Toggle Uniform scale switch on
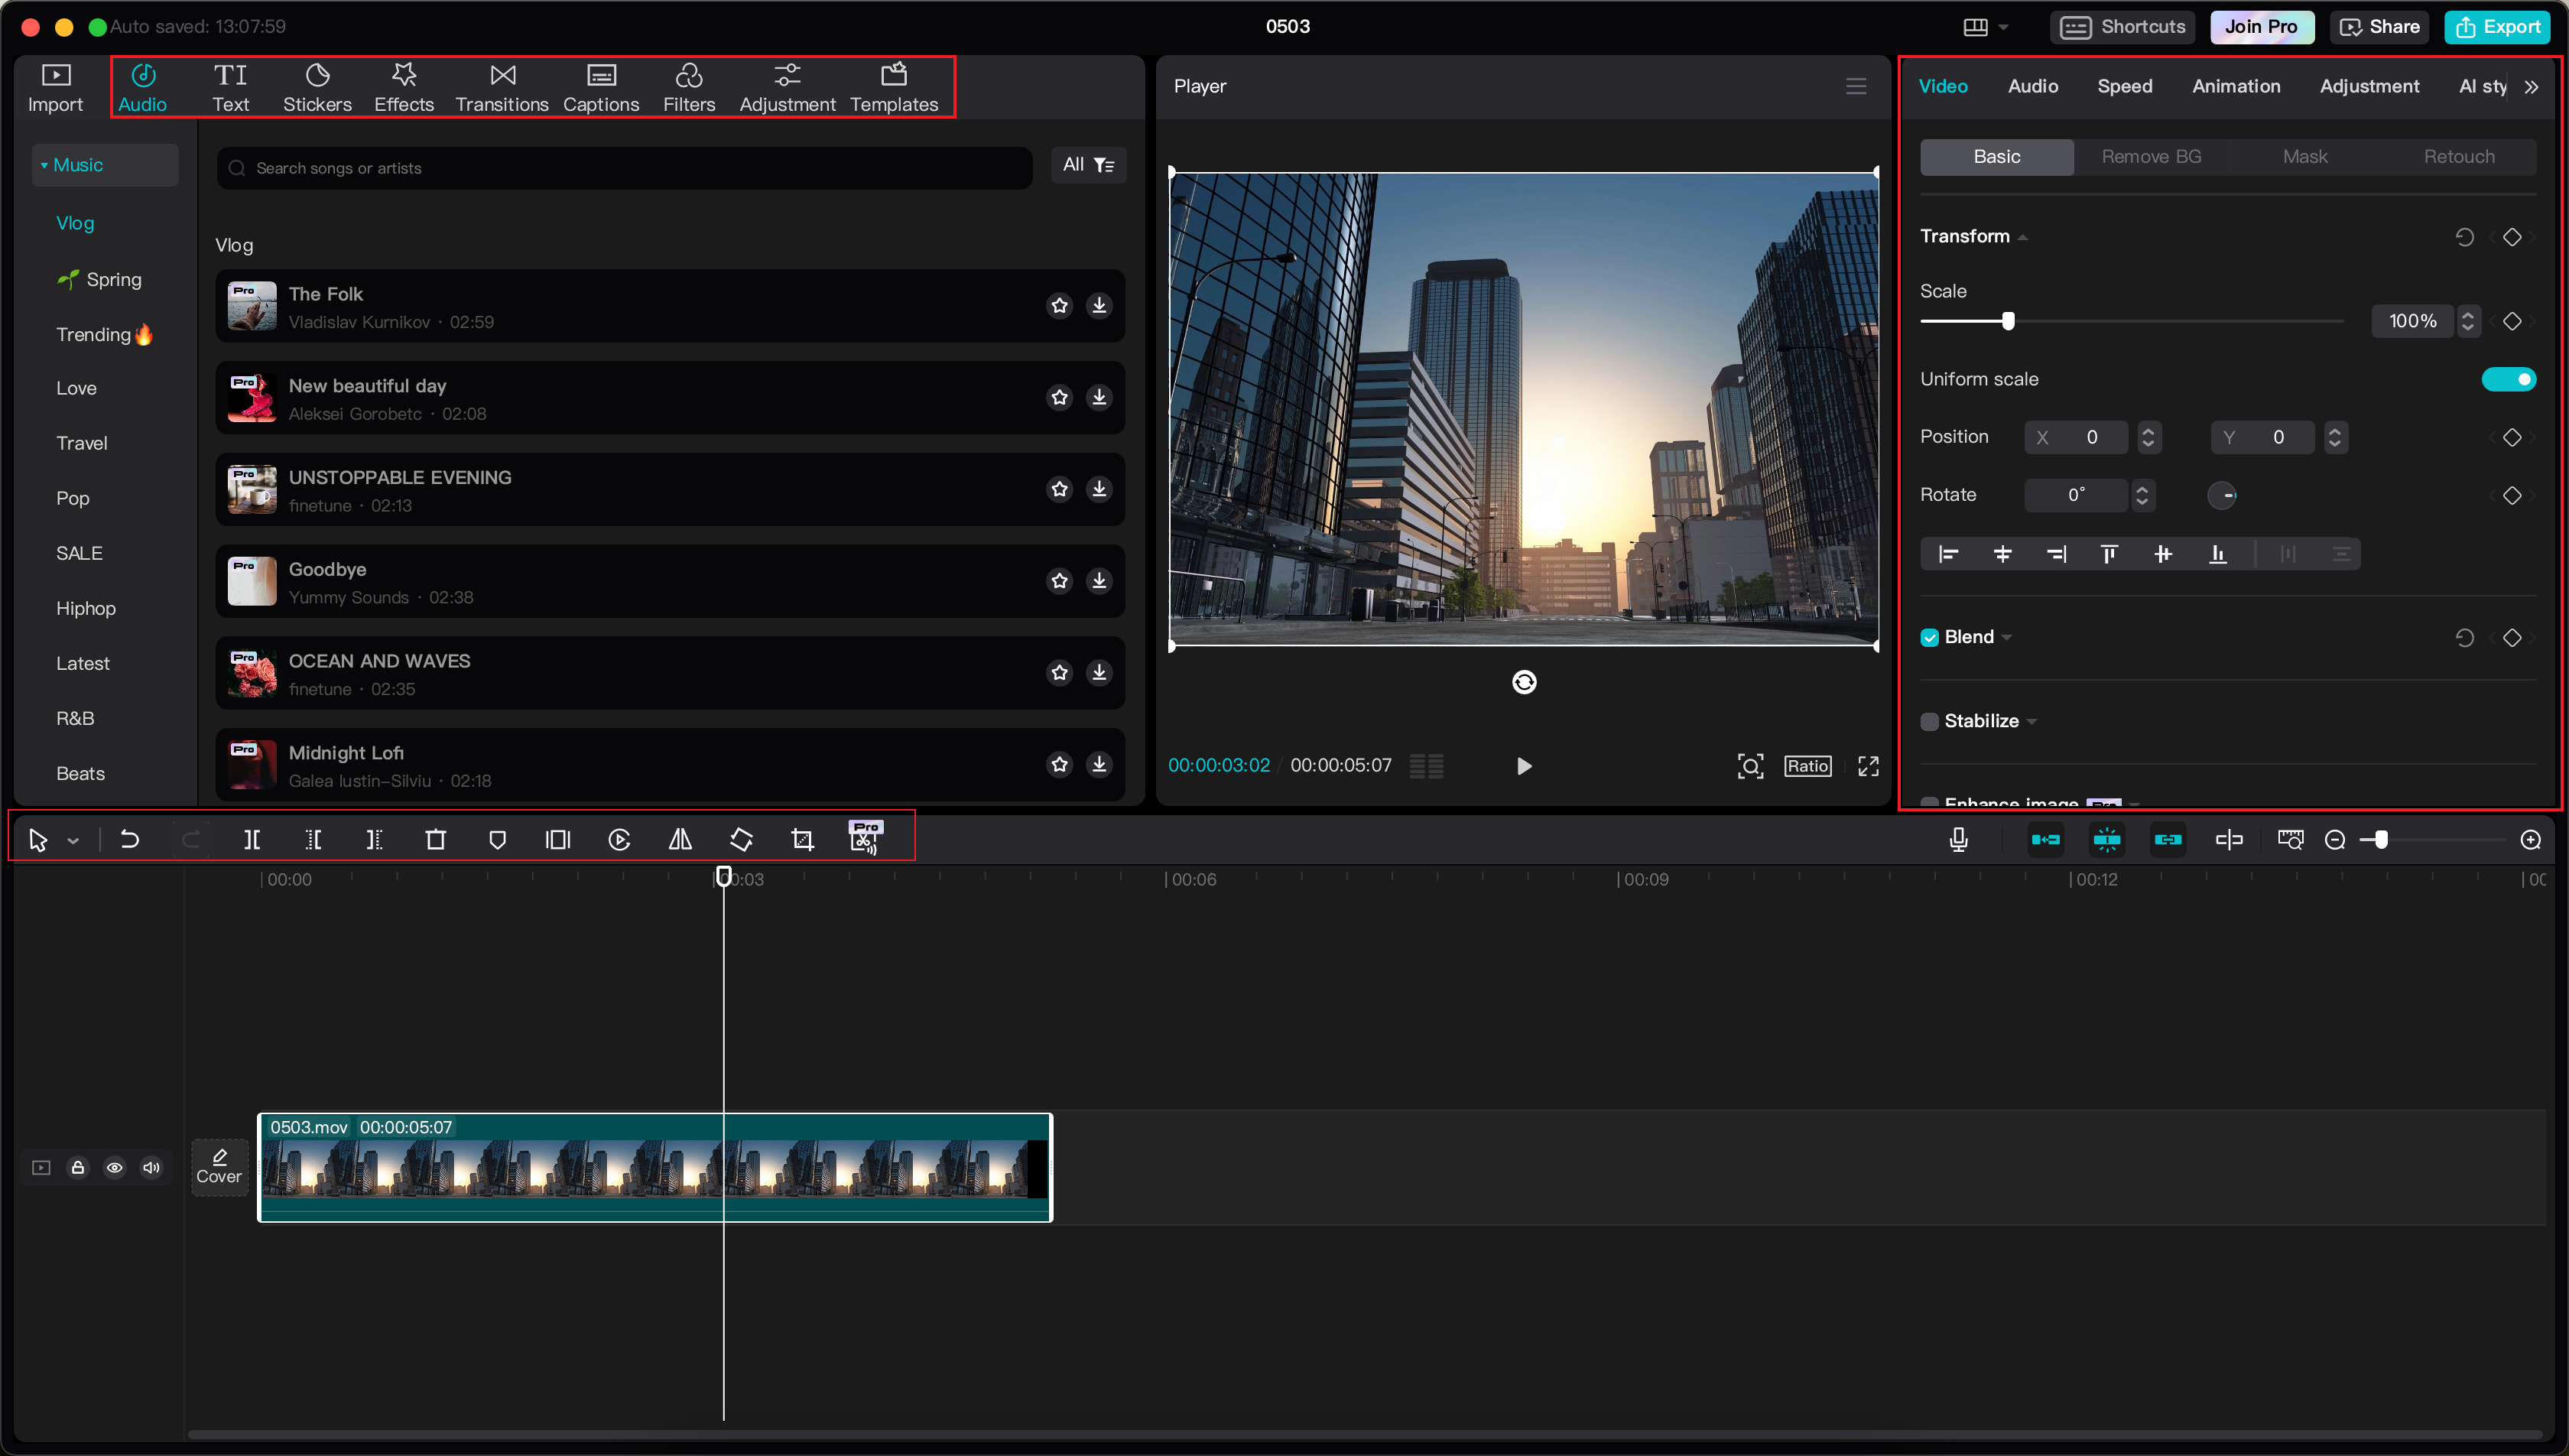The width and height of the screenshot is (2569, 1456). pos(2509,378)
